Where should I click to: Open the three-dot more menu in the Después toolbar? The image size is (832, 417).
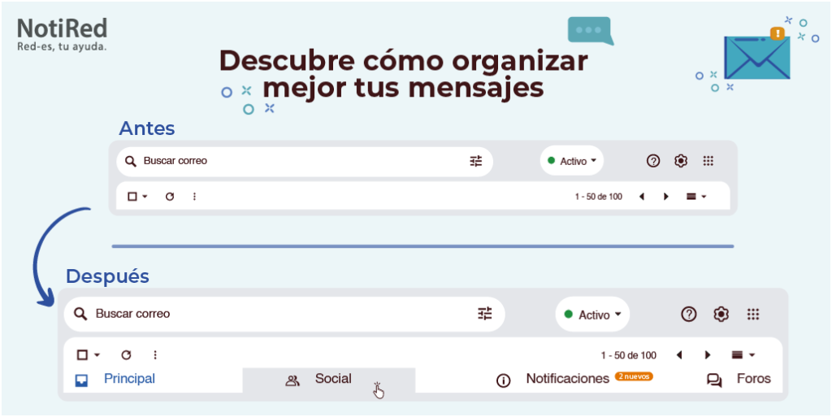point(155,355)
